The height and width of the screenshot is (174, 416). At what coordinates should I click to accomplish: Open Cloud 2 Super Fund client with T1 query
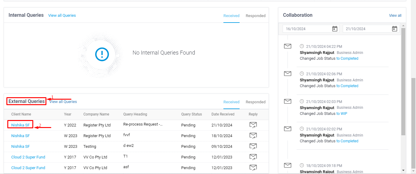28,157
